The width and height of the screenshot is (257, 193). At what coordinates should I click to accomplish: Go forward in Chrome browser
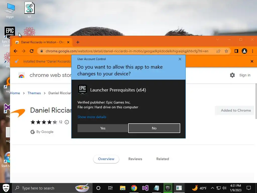pyautogui.click(x=24, y=51)
